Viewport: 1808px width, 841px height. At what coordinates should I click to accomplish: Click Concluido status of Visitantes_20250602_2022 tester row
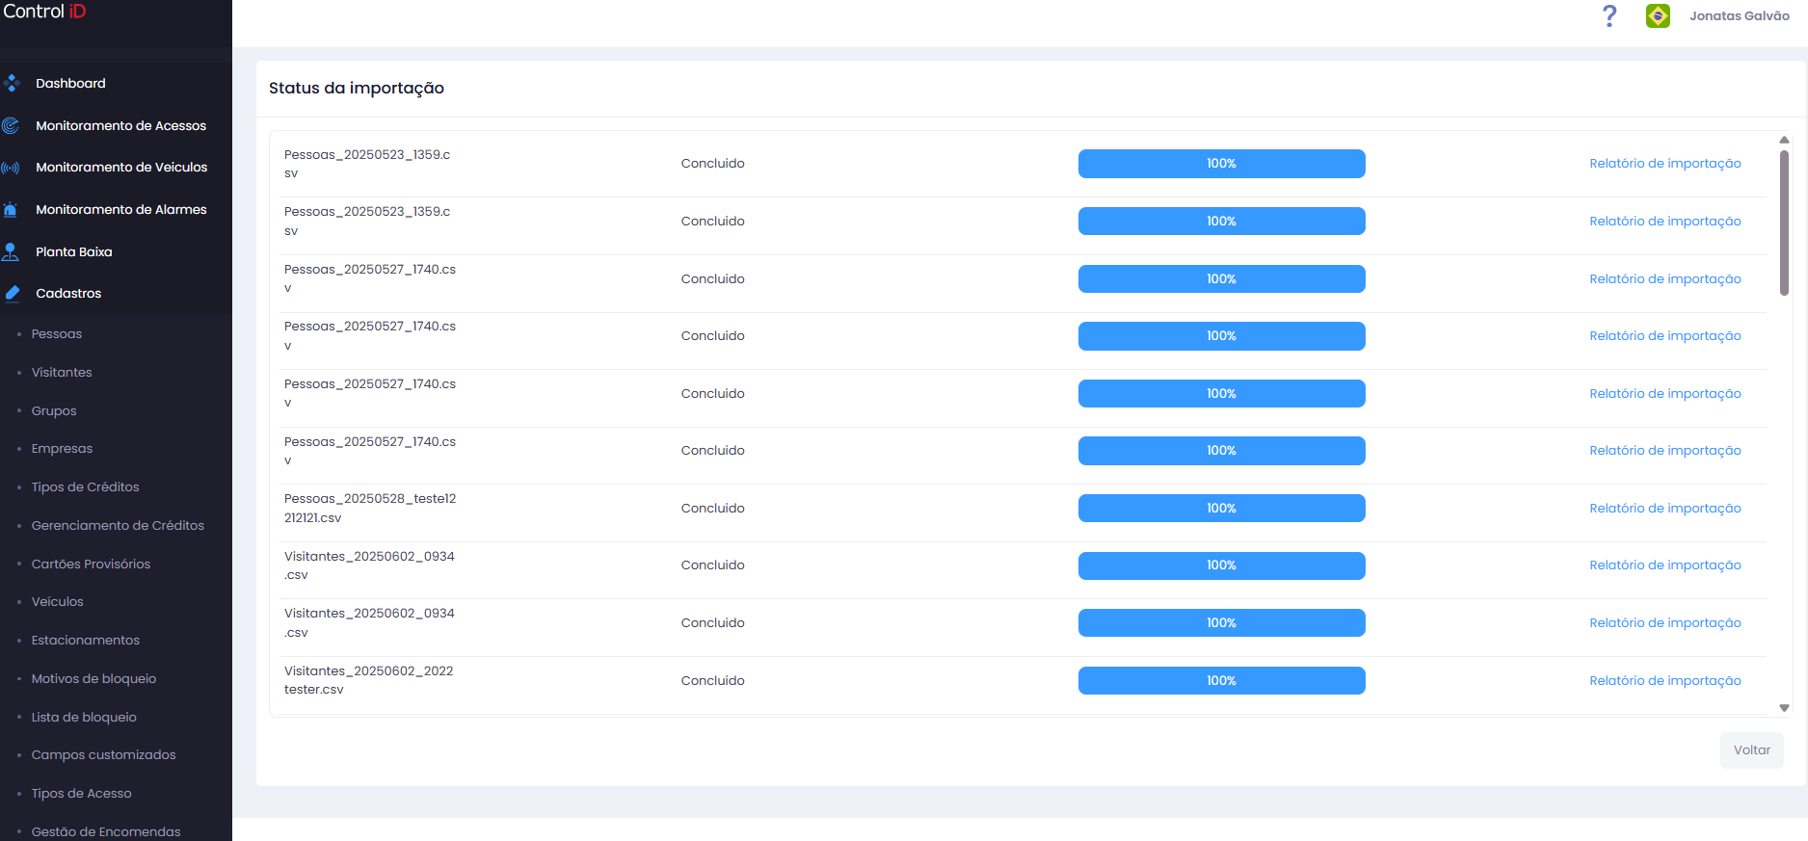tap(712, 681)
